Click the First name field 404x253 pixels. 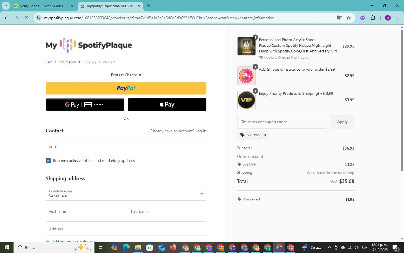tap(85, 211)
